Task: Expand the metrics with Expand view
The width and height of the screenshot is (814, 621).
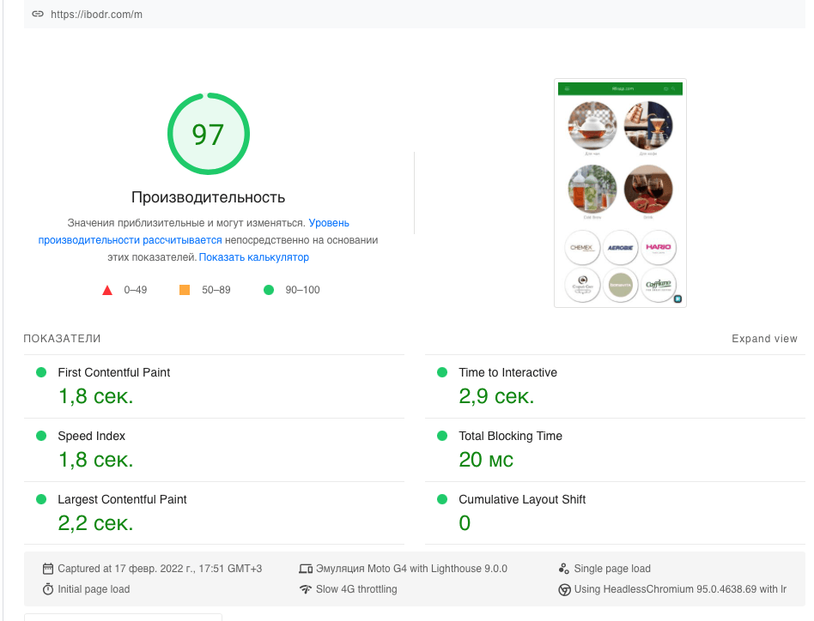Action: point(764,339)
